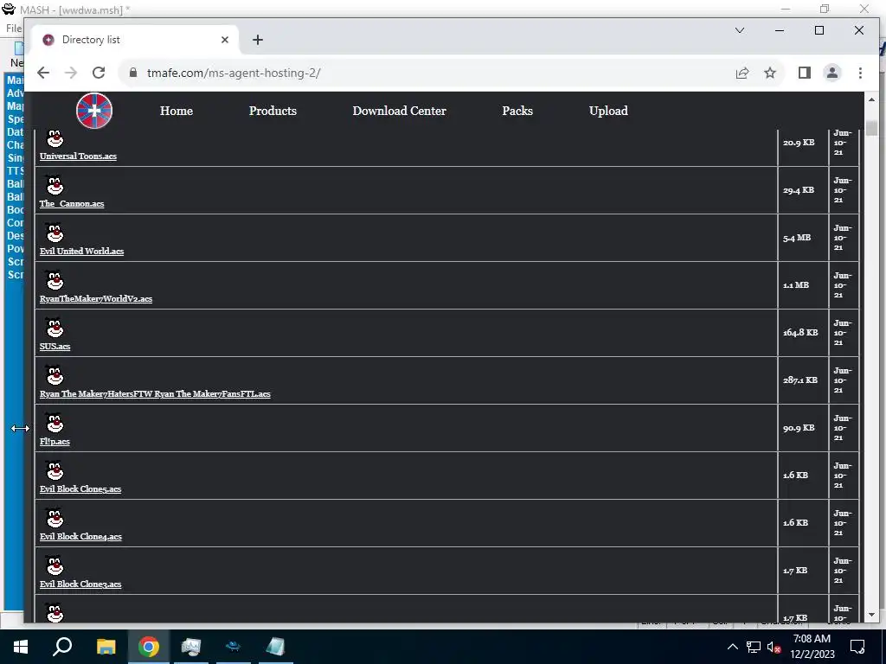Open the Evil Block Clone3.acs link
Viewport: 886px width, 664px height.
[80, 584]
